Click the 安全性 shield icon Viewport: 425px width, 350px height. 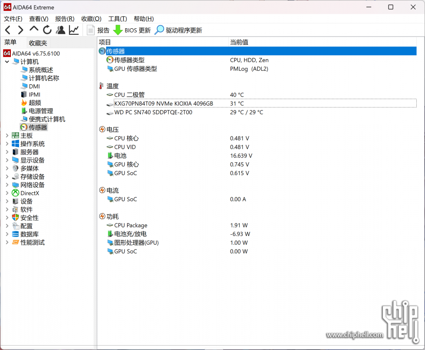pos(16,217)
